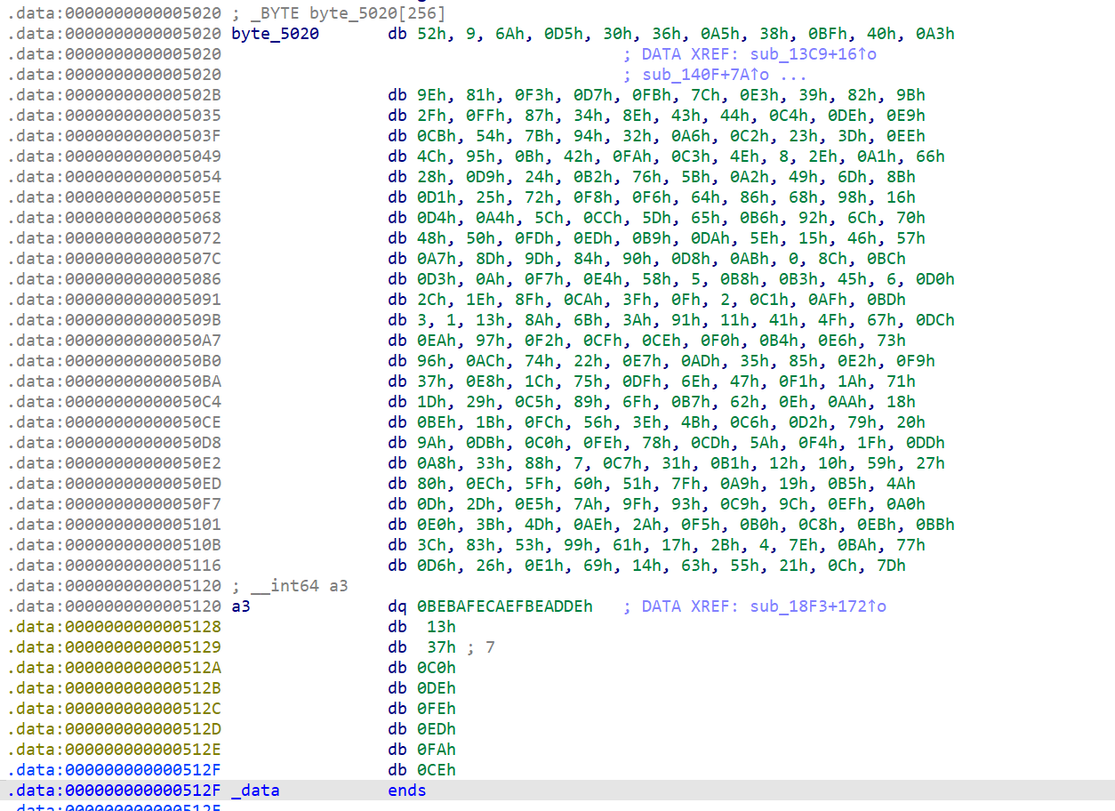
Task: Click address .data:0000000000005129
Action: coord(115,647)
